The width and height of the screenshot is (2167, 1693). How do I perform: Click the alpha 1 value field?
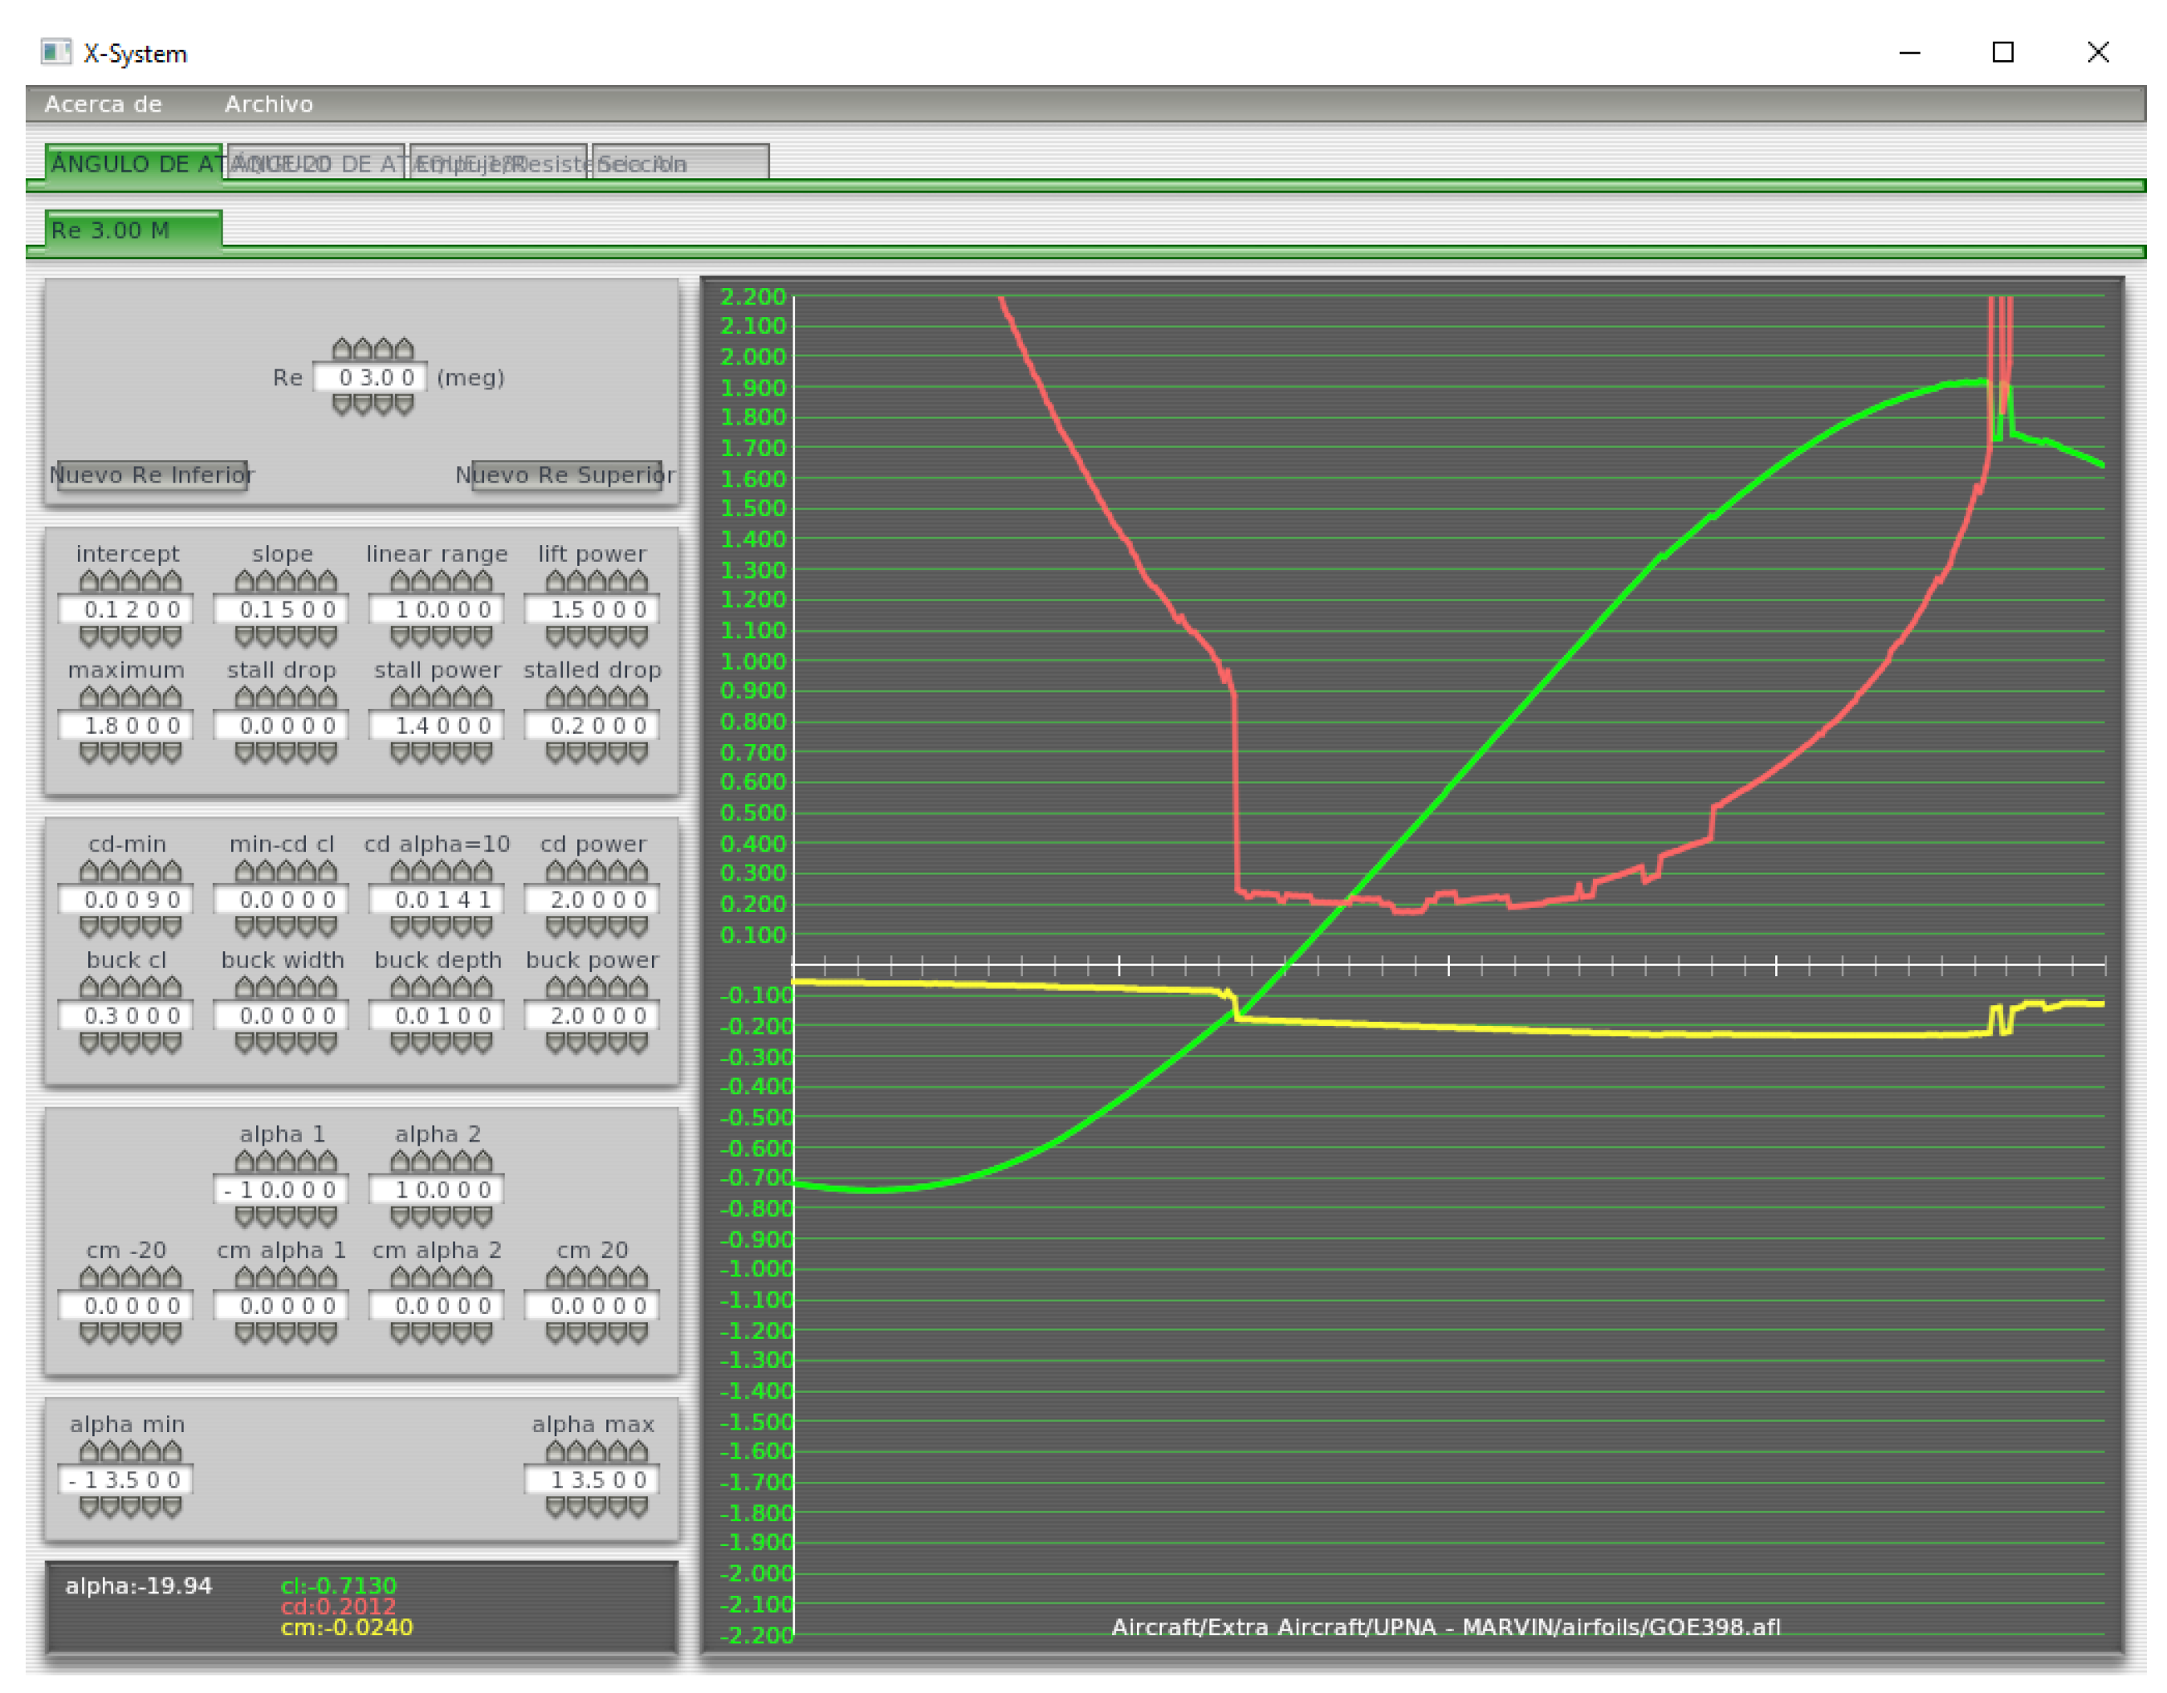(281, 1189)
